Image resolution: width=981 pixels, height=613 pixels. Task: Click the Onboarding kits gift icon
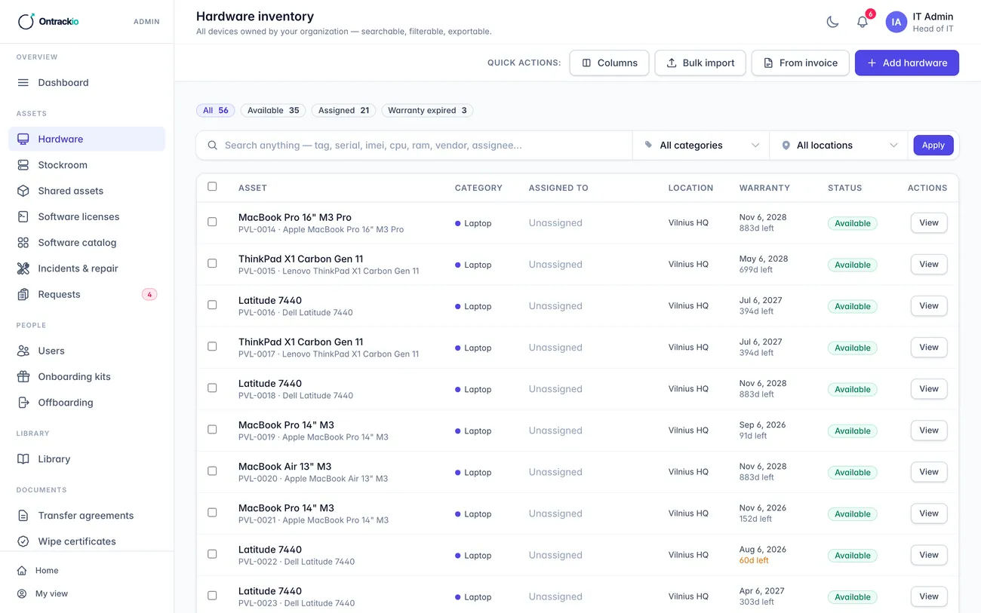(23, 376)
